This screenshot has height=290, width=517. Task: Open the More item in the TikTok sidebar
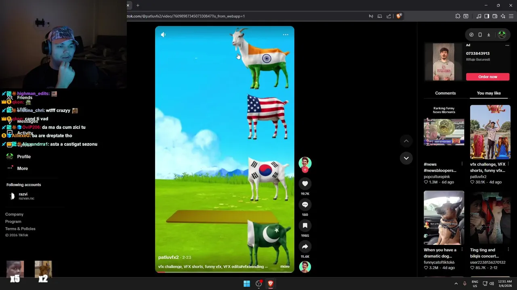click(22, 168)
